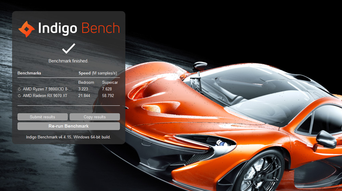Click the GPU Bedroom score 21.844

point(84,96)
